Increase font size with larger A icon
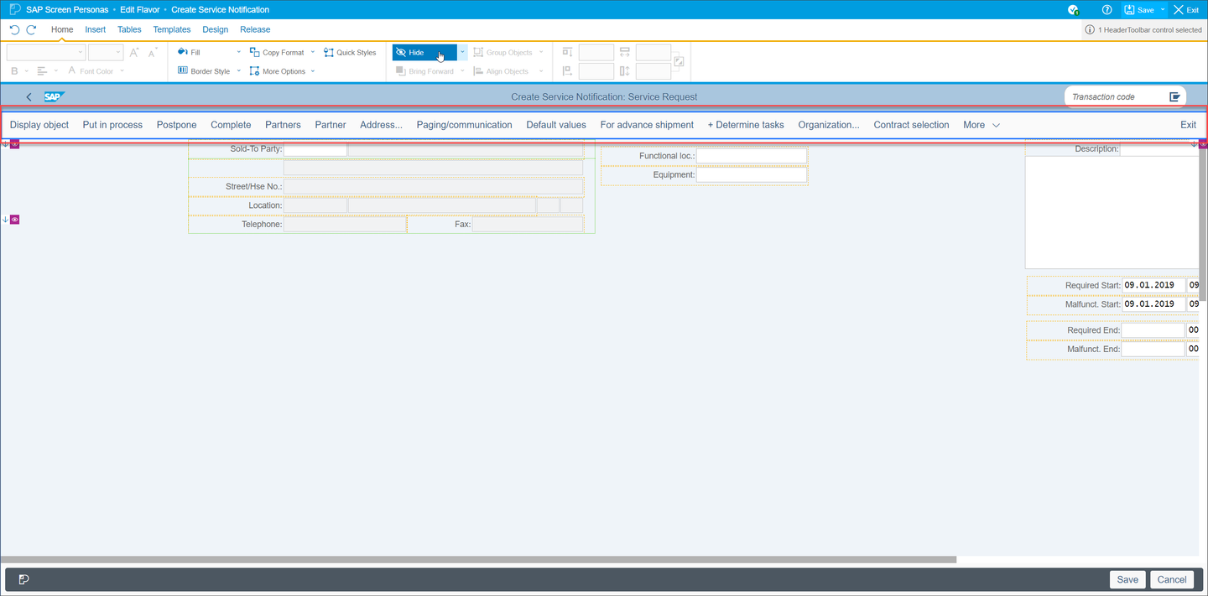The width and height of the screenshot is (1208, 596). (x=134, y=53)
